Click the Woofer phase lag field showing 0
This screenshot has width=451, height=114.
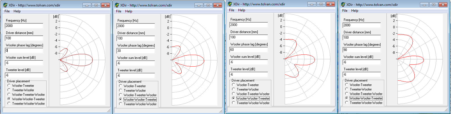[24, 51]
